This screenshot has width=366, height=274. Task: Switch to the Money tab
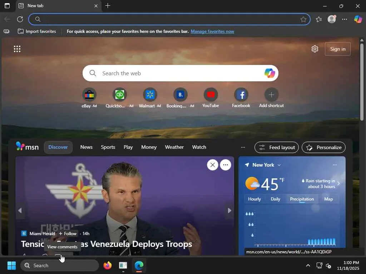pos(149,147)
